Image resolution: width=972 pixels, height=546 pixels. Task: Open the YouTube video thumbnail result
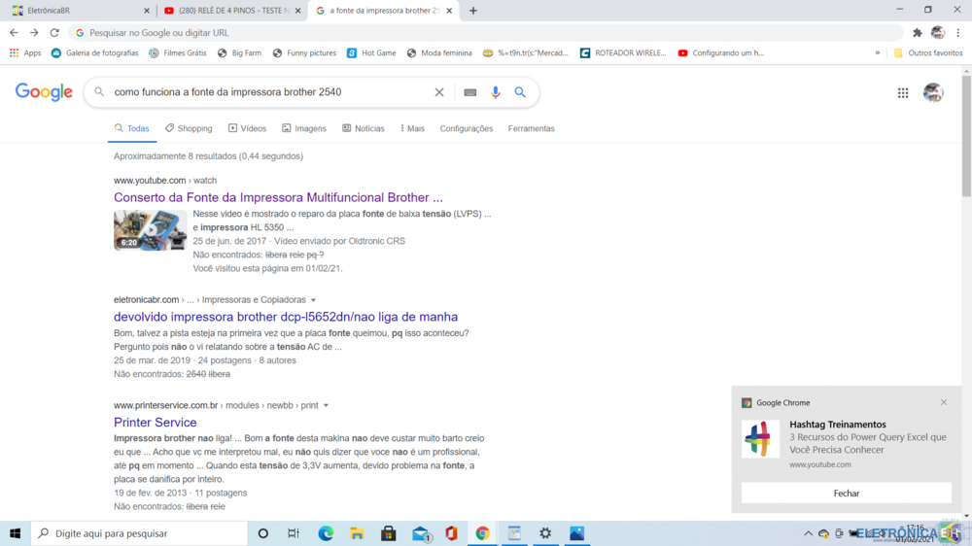click(150, 230)
